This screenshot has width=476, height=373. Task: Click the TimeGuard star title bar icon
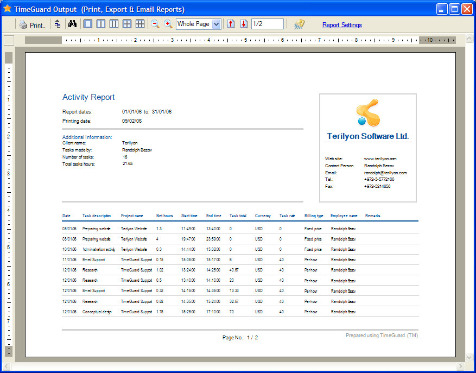7,9
